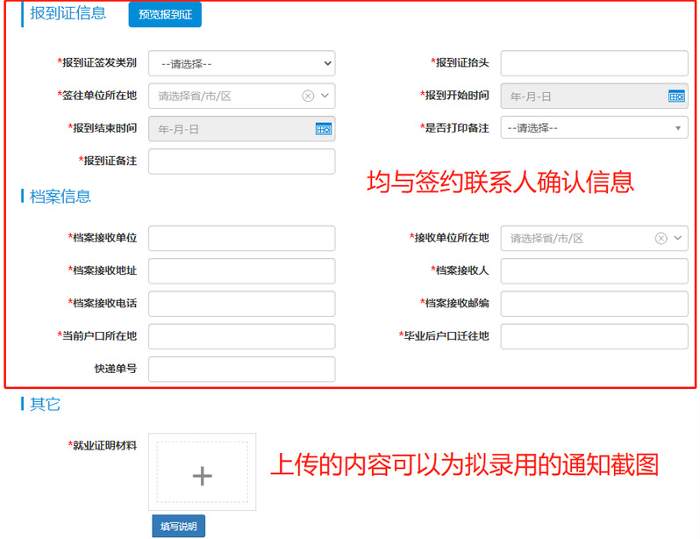Clear the 签往单位所在地 selection icon
The height and width of the screenshot is (539, 700).
[x=308, y=97]
